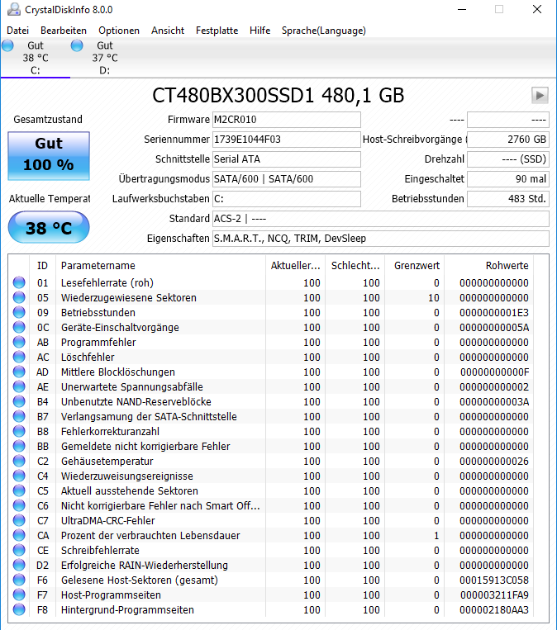
Task: Click status orb of Unbenutzte NAND-Reserveblöcke row
Action: pyautogui.click(x=19, y=401)
